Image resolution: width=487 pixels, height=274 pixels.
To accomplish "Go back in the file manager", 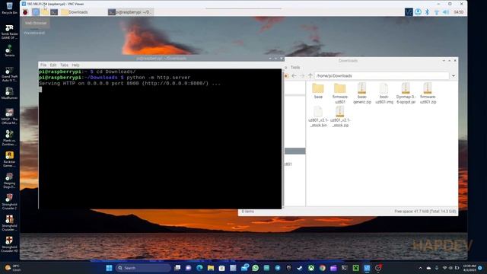I will (x=294, y=76).
